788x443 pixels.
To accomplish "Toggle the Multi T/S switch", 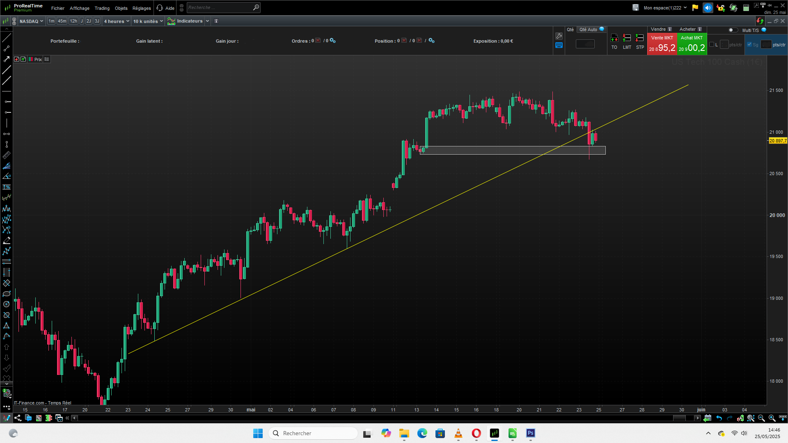I will (x=733, y=30).
